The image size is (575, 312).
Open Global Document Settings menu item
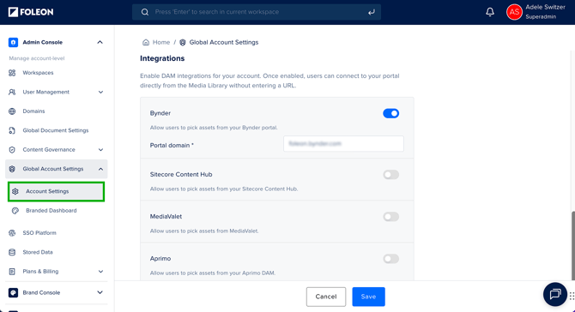click(x=56, y=130)
